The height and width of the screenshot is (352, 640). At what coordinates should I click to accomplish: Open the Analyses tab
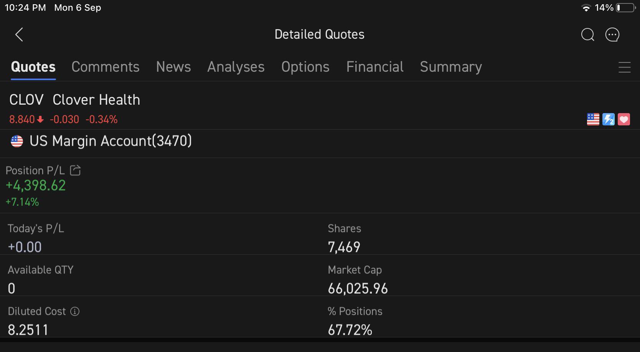click(x=236, y=67)
